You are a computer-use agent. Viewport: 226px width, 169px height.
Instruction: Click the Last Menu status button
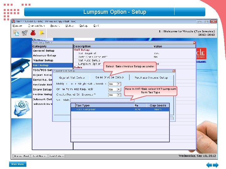point(39,156)
